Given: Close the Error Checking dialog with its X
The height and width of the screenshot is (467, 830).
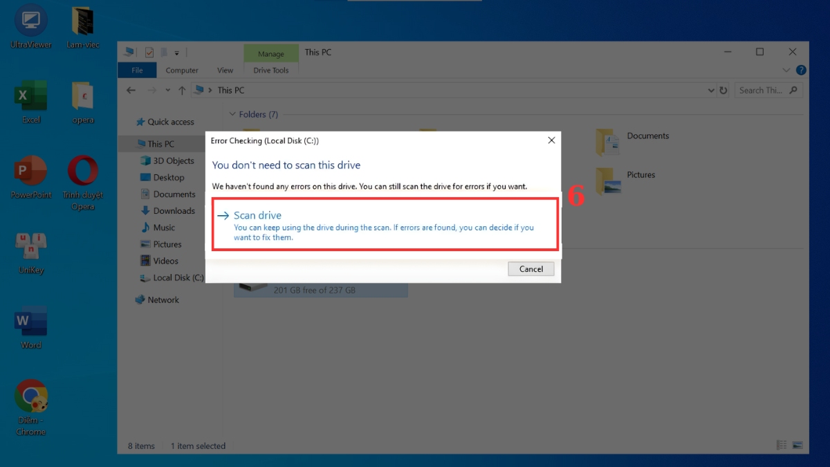Looking at the screenshot, I should 551,140.
